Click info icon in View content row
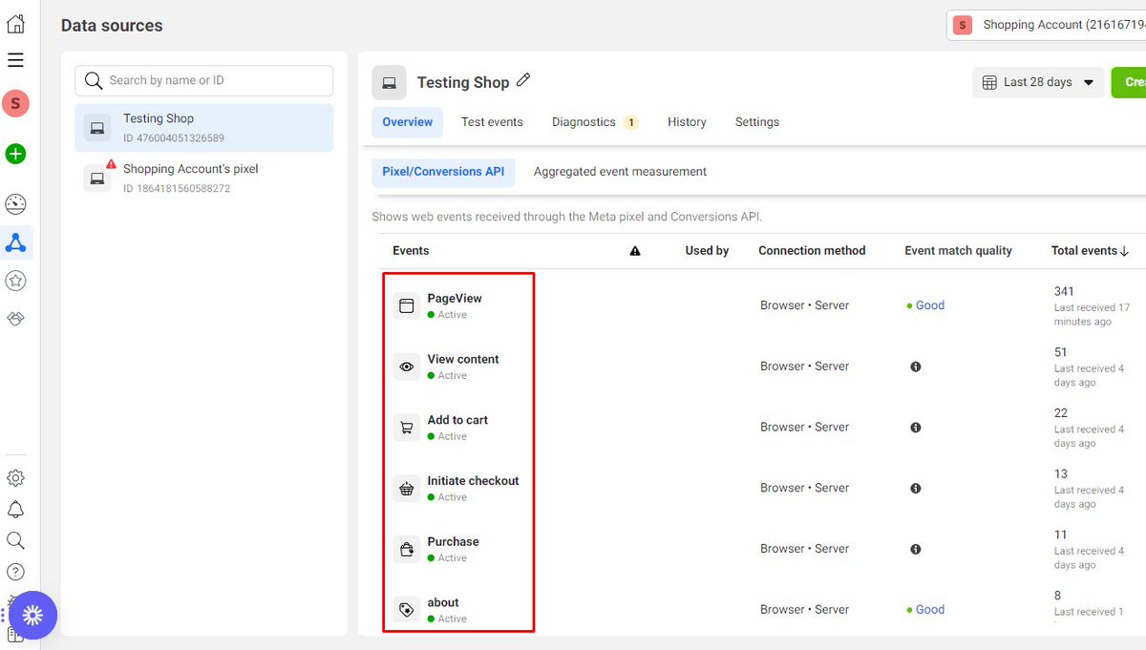 (x=916, y=367)
